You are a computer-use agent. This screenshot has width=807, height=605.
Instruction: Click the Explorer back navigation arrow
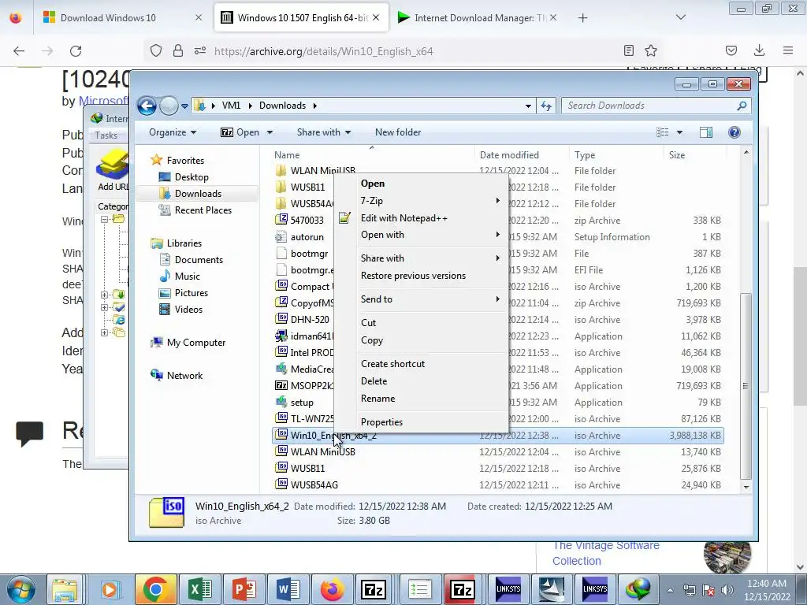147,106
